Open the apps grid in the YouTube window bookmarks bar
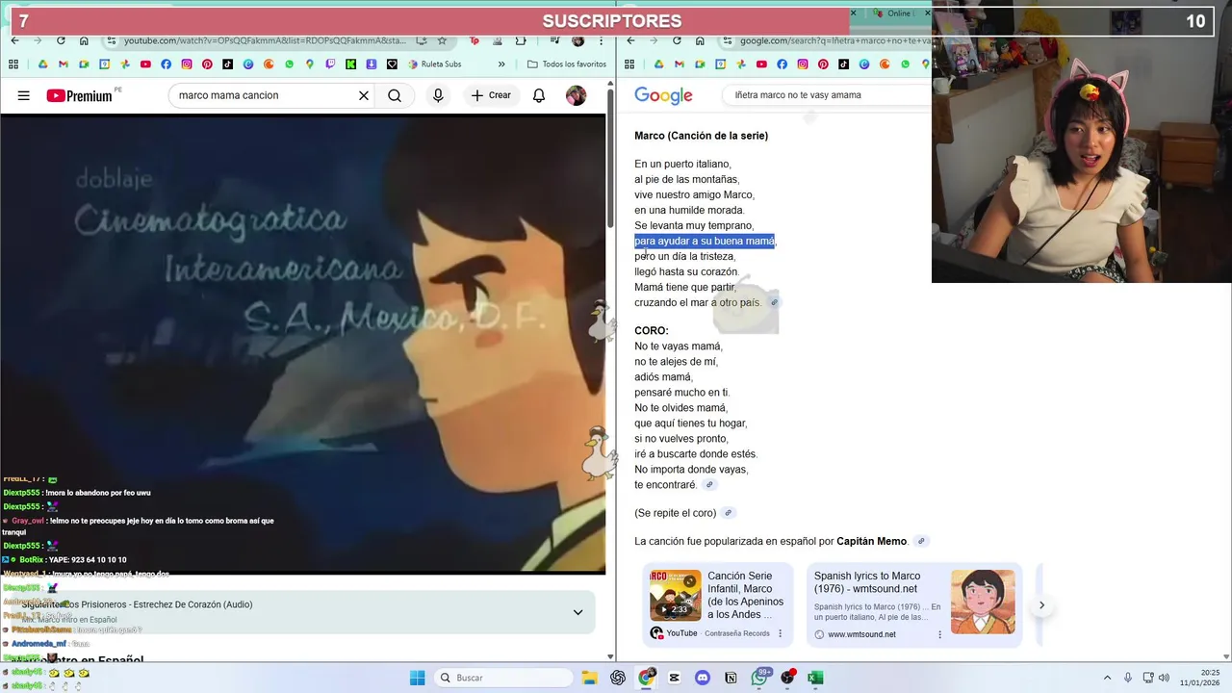This screenshot has height=693, width=1232. 13,64
